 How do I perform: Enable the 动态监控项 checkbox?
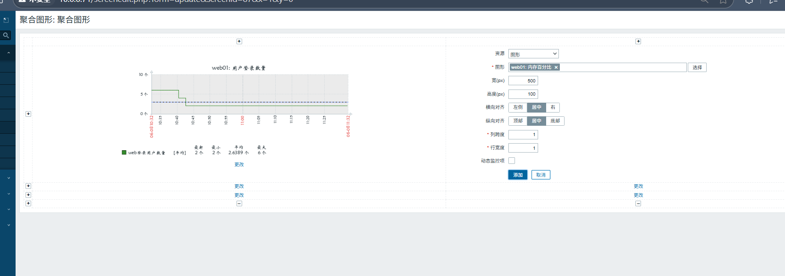(512, 161)
